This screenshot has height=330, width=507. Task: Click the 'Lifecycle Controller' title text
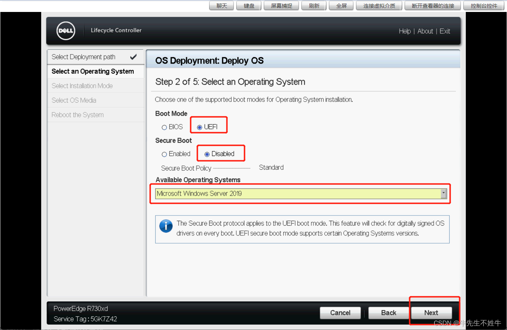click(116, 30)
